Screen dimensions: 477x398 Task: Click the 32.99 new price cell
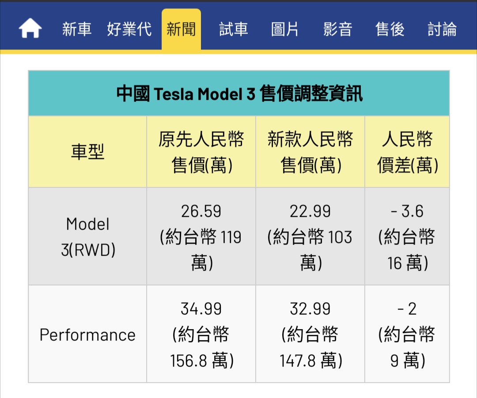point(310,334)
